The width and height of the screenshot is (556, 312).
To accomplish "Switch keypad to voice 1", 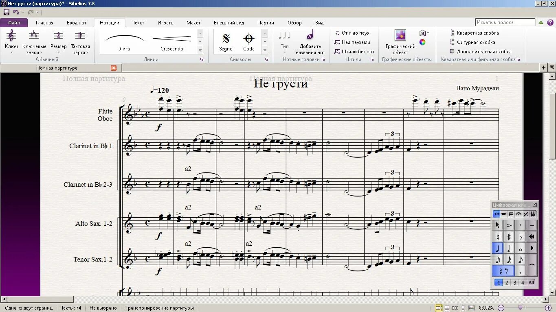I will click(x=499, y=282).
